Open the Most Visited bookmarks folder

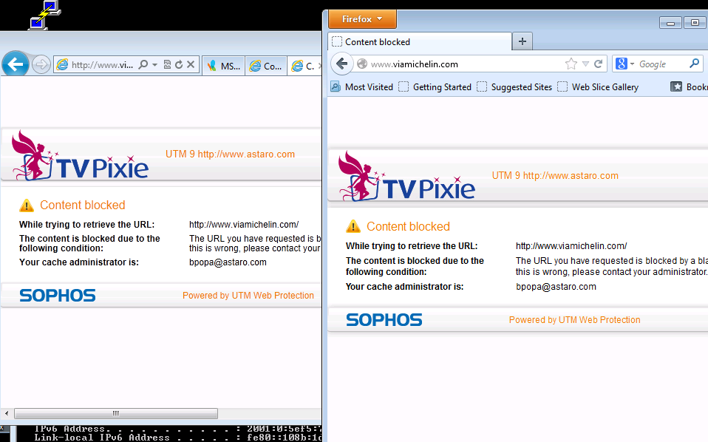[x=361, y=86]
